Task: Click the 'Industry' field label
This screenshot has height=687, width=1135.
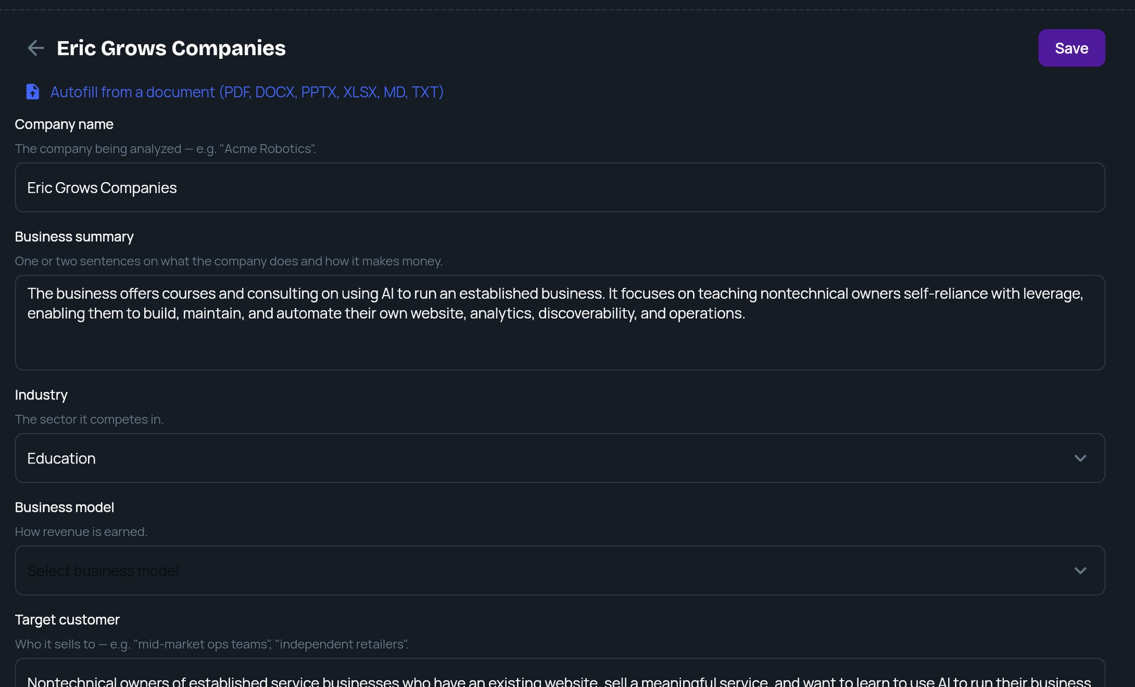Action: pos(41,395)
